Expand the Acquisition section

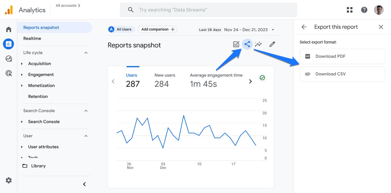tap(39, 64)
